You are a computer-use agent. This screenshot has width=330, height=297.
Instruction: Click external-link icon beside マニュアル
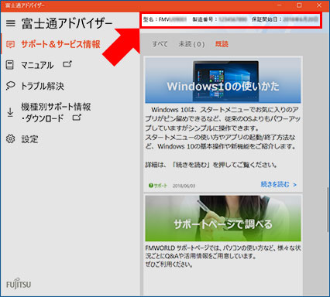click(67, 64)
